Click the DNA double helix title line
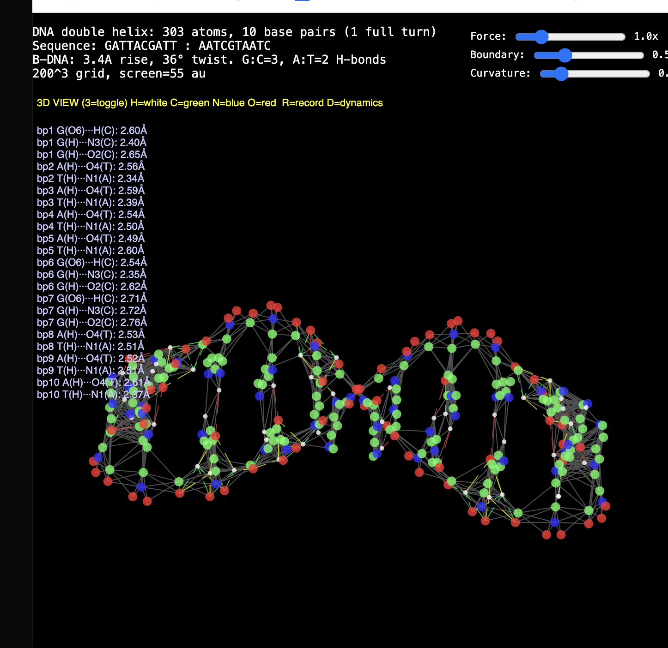This screenshot has height=648, width=668. pyautogui.click(x=234, y=32)
